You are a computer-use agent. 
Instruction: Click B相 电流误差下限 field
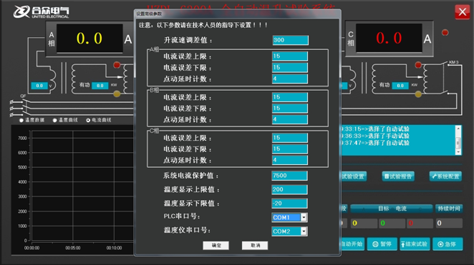[x=289, y=109]
